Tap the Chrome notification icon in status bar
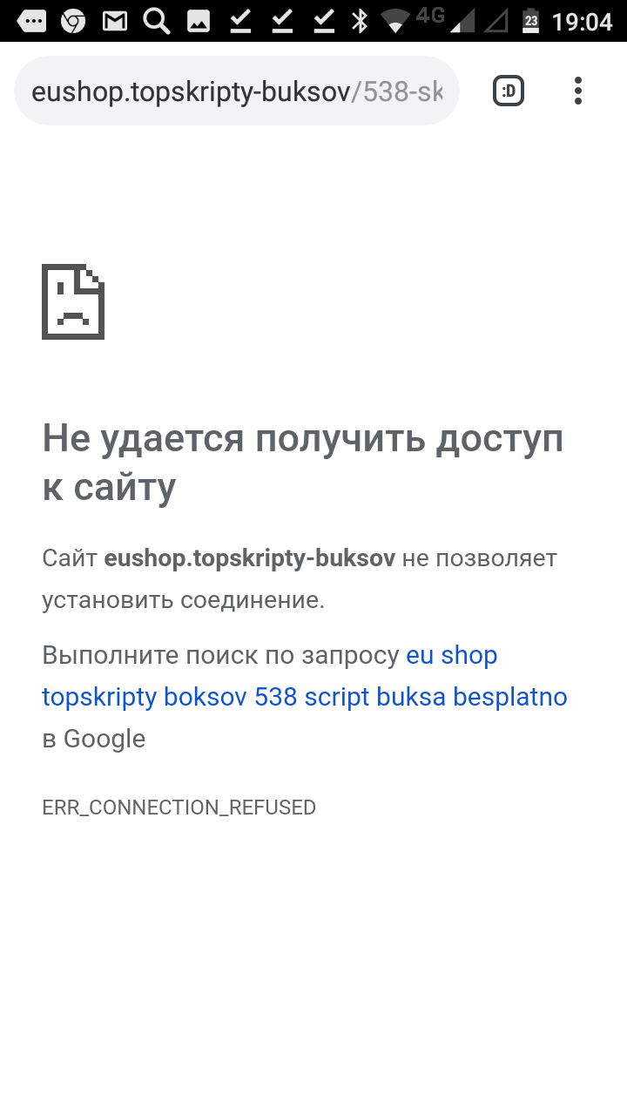Viewport: 627px width, 1115px height. [73, 20]
